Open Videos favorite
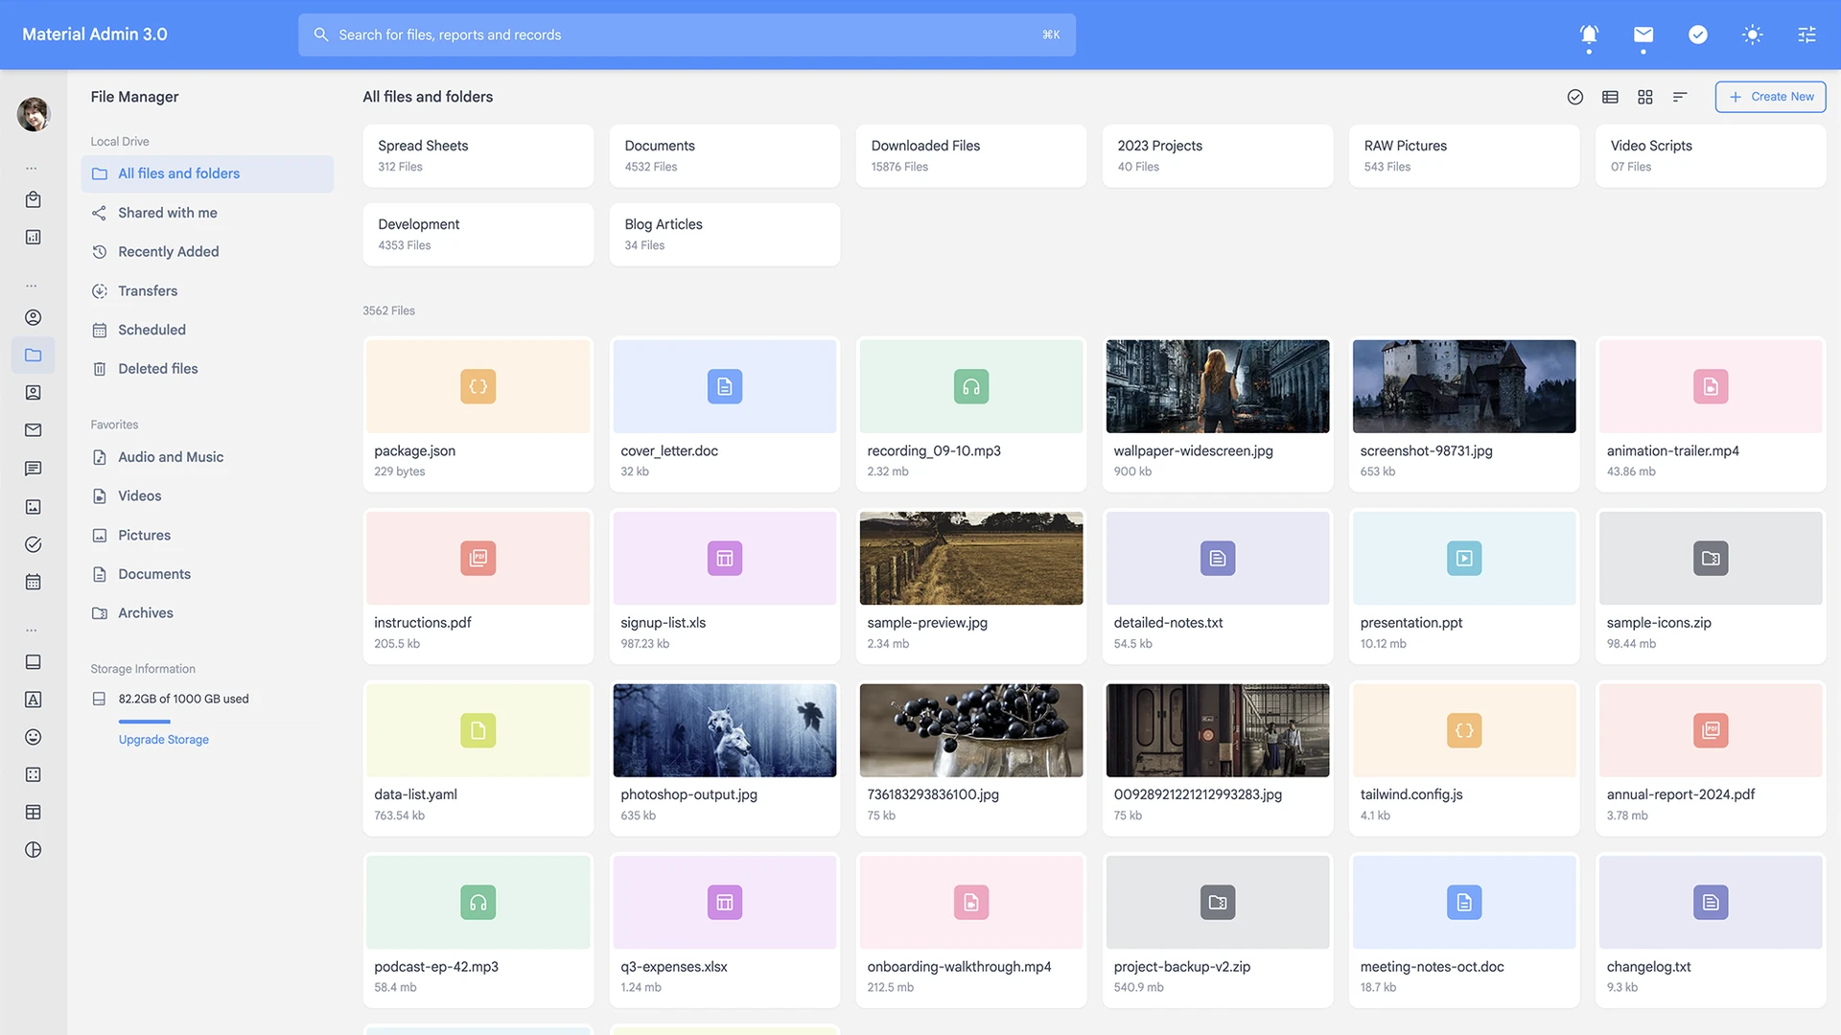Viewport: 1841px width, 1035px height. [x=207, y=496]
